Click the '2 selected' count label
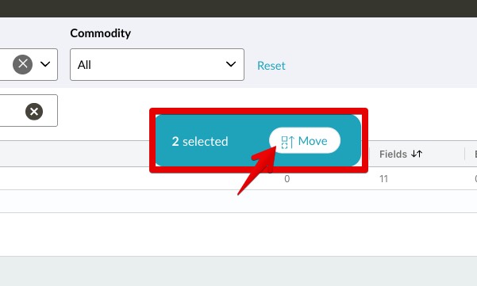This screenshot has width=477, height=286. point(200,142)
